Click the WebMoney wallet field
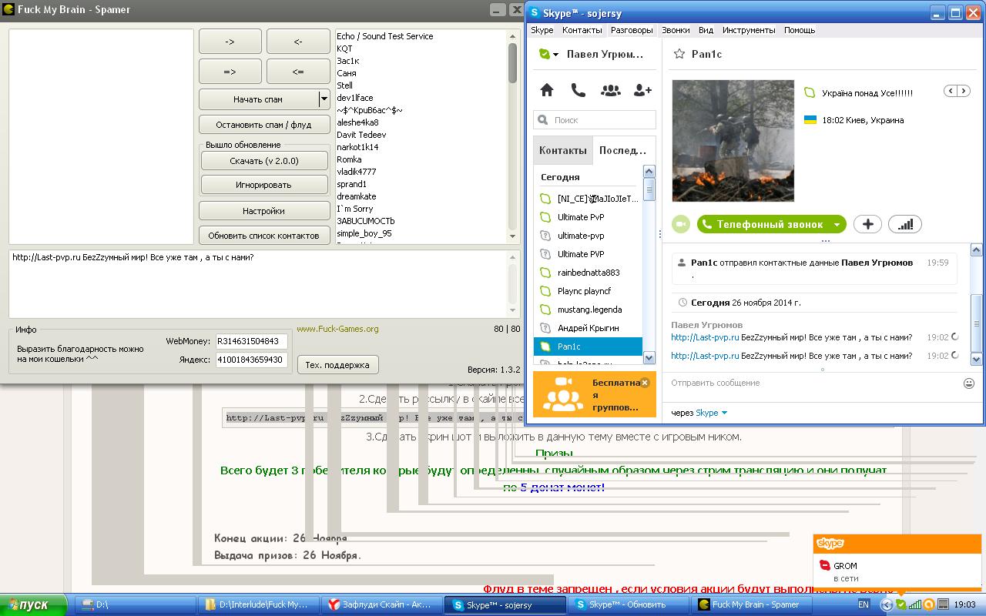986x616 pixels. point(252,341)
